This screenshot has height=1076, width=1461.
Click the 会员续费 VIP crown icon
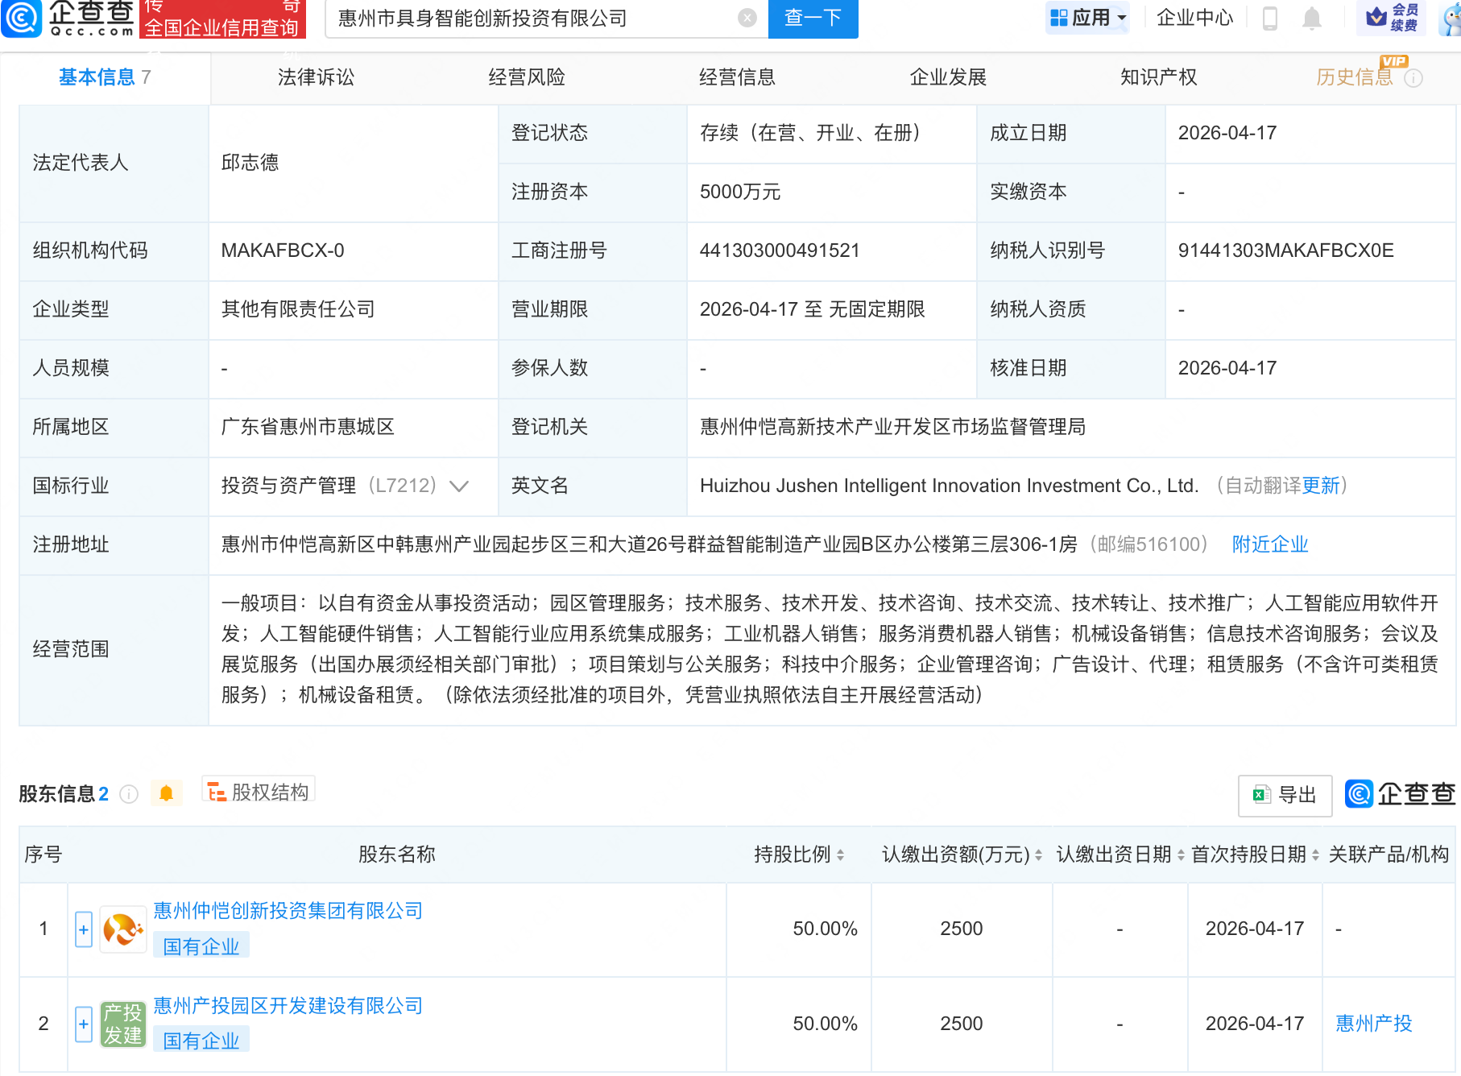1376,16
